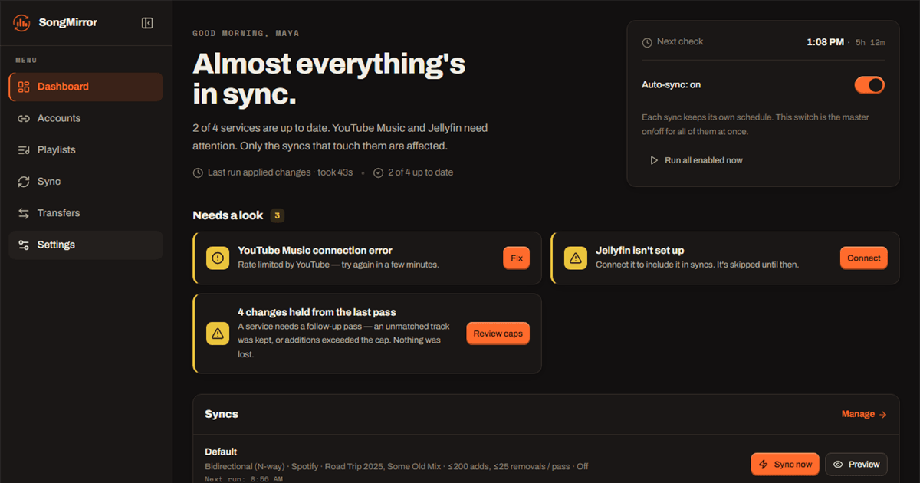
Task: Click the YouTube Music connection error title
Action: click(x=315, y=250)
